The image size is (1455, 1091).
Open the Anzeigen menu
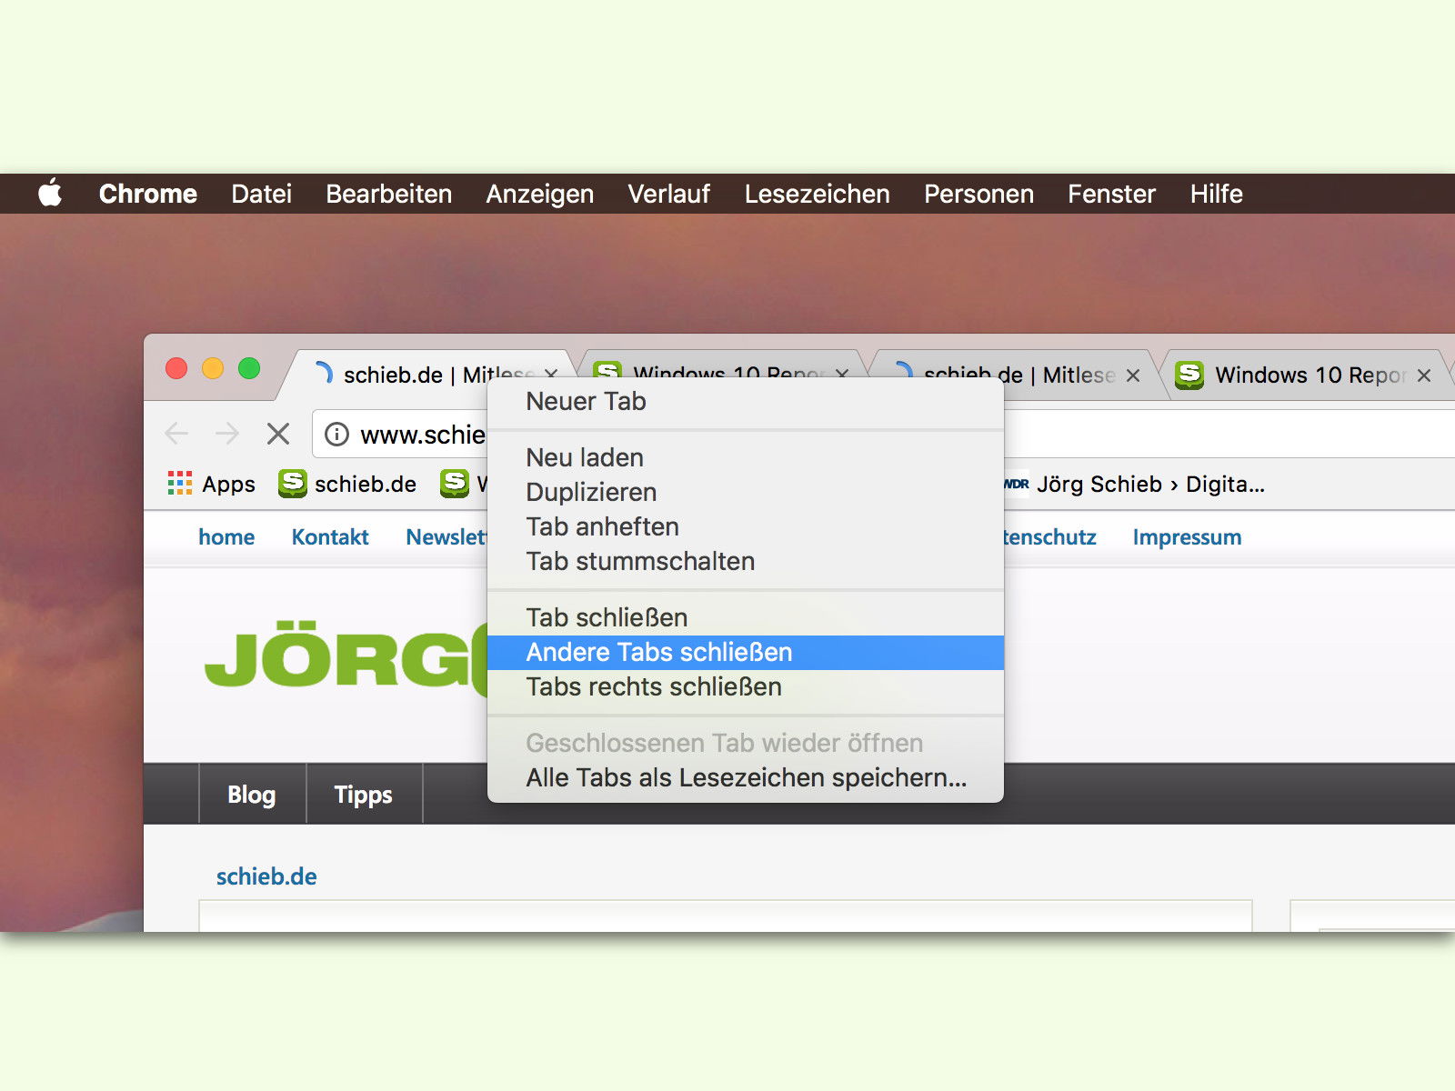coord(539,194)
